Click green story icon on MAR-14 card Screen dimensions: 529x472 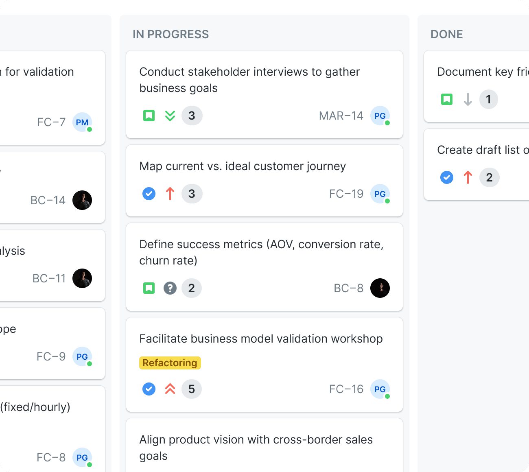[149, 116]
